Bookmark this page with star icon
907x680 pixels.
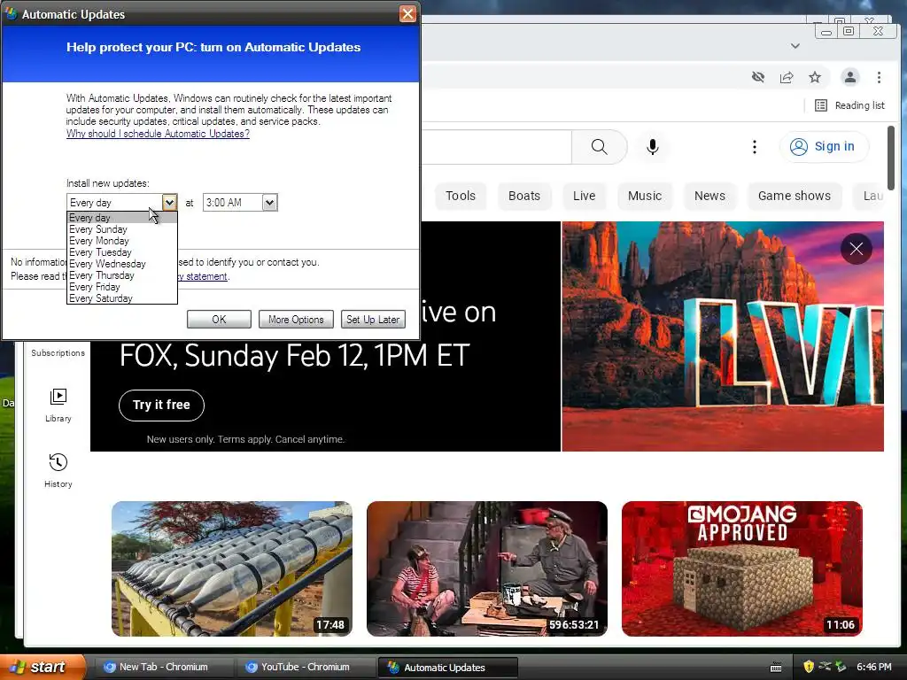pyautogui.click(x=815, y=77)
